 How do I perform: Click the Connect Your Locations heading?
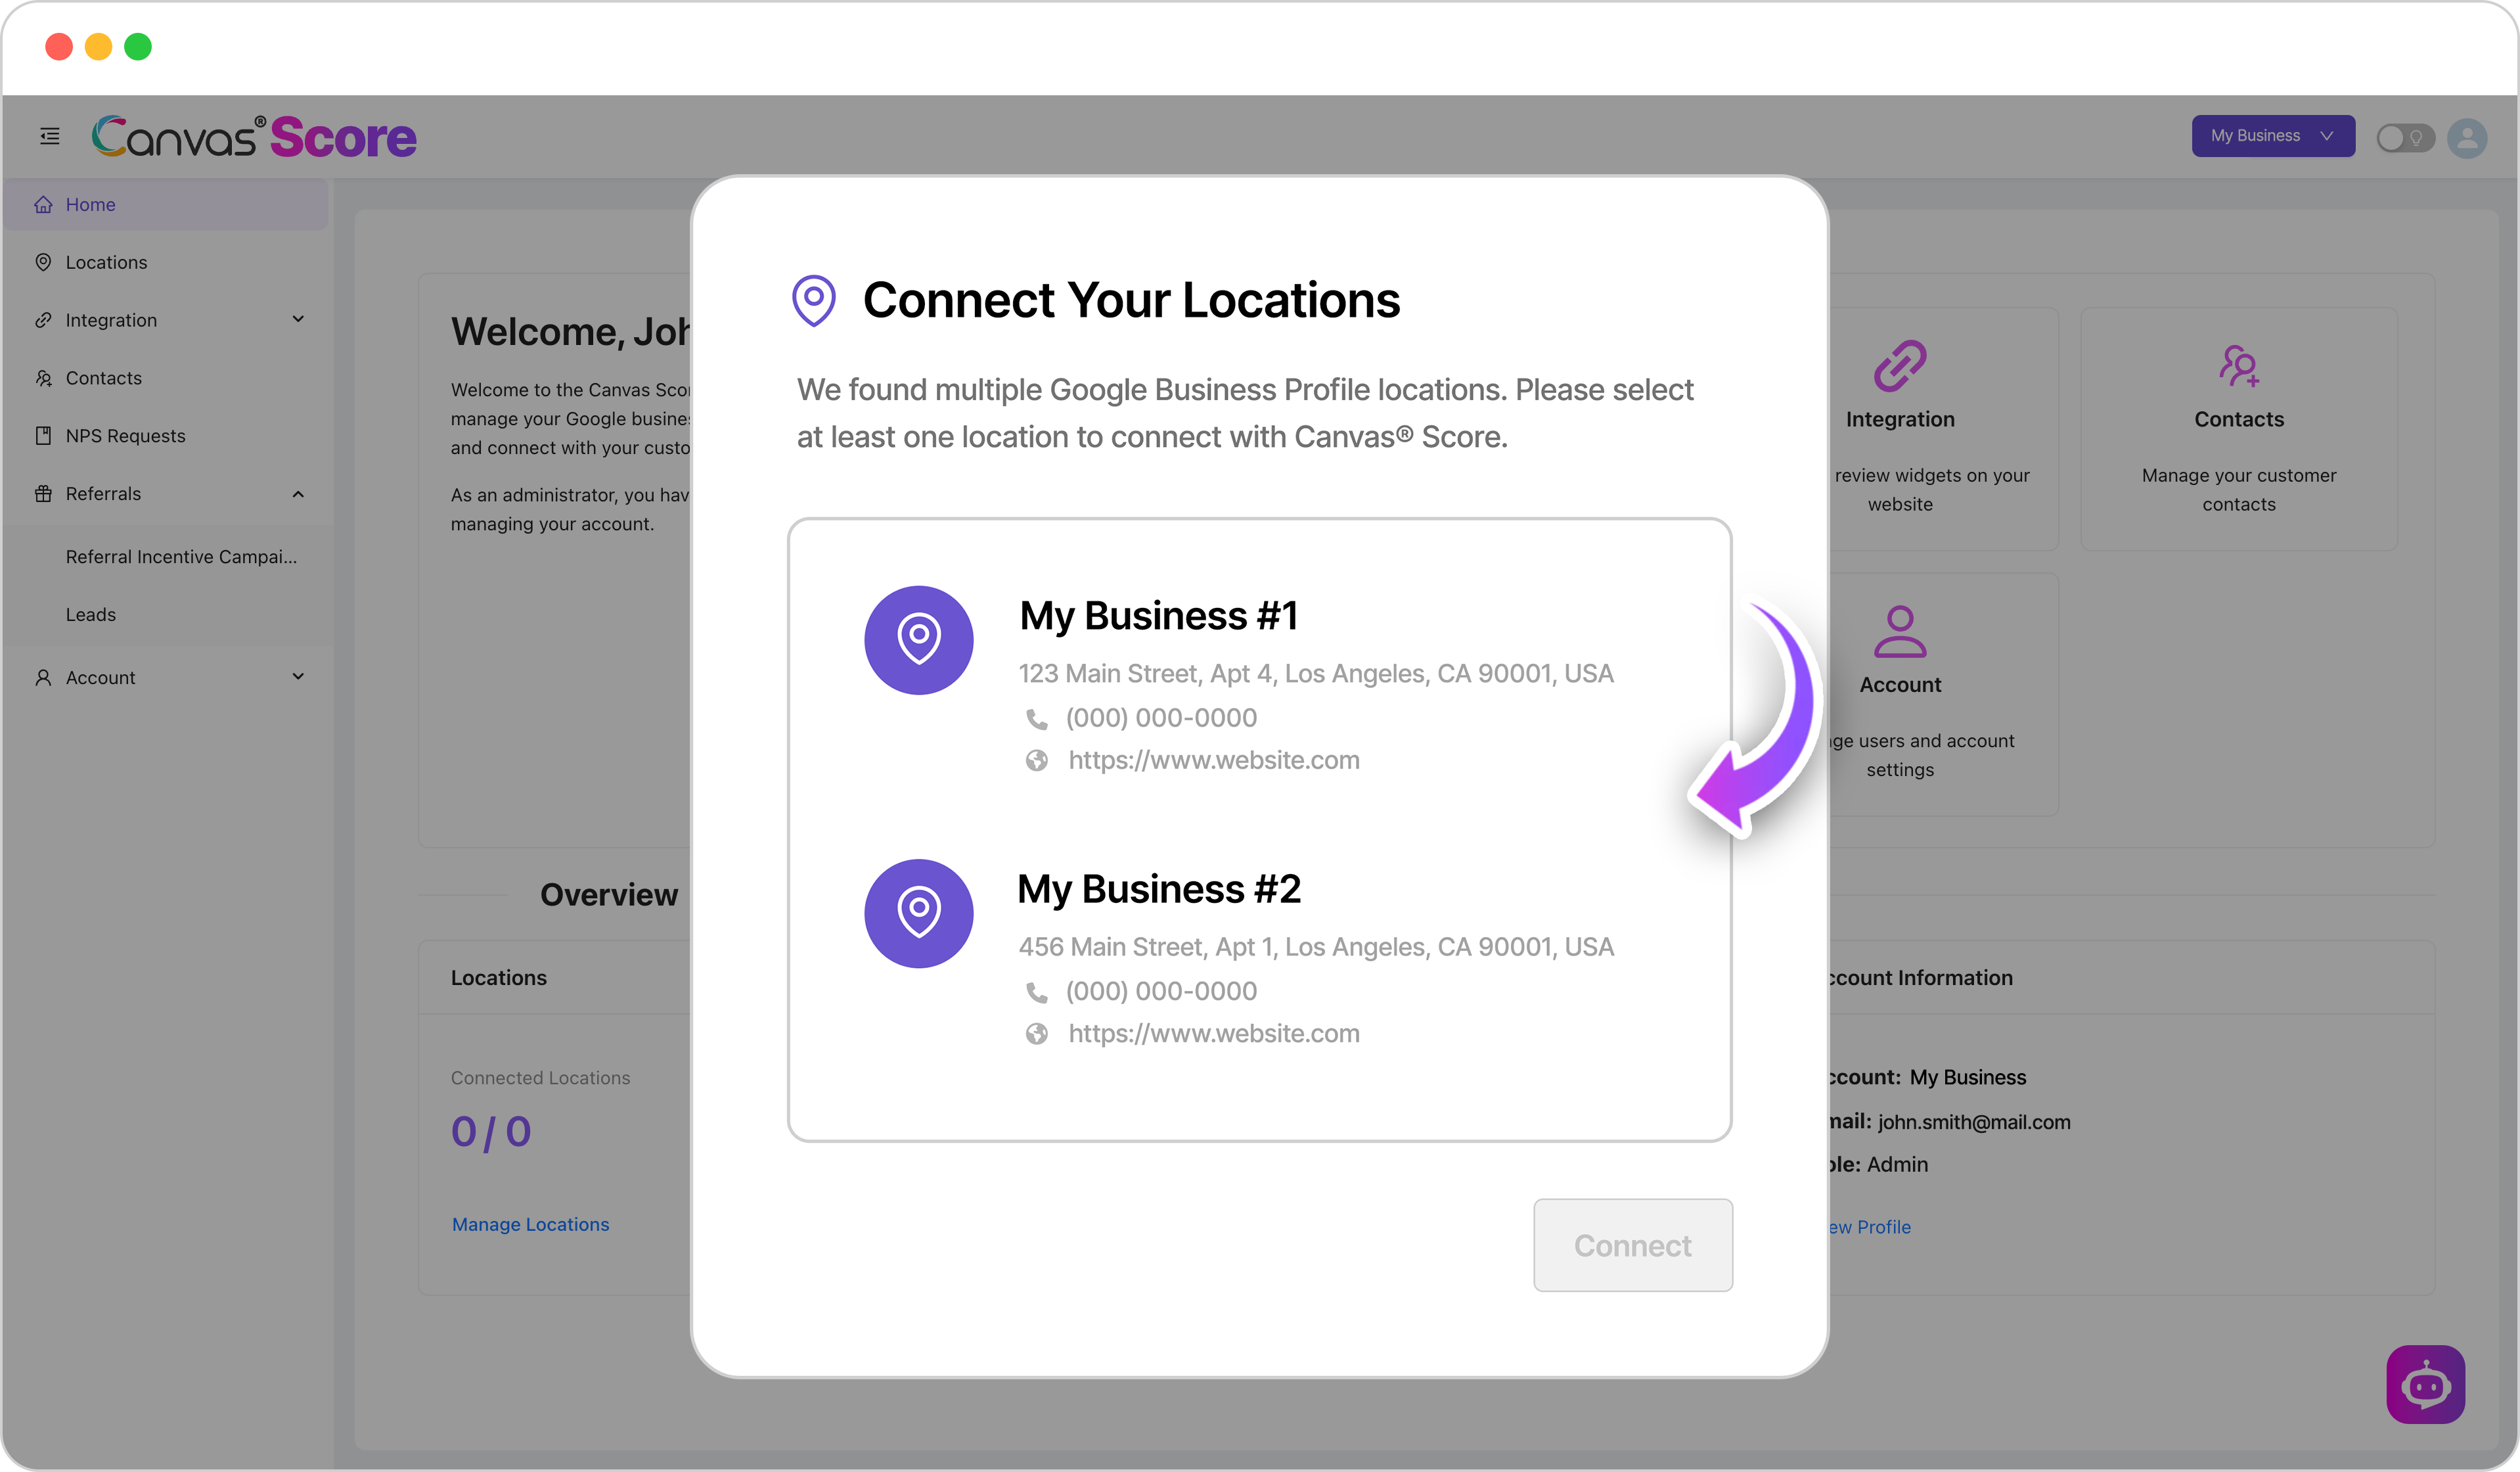1131,300
